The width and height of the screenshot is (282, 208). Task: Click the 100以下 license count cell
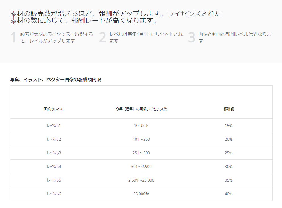pos(141,126)
